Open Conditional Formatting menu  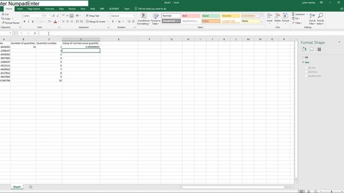(144, 19)
